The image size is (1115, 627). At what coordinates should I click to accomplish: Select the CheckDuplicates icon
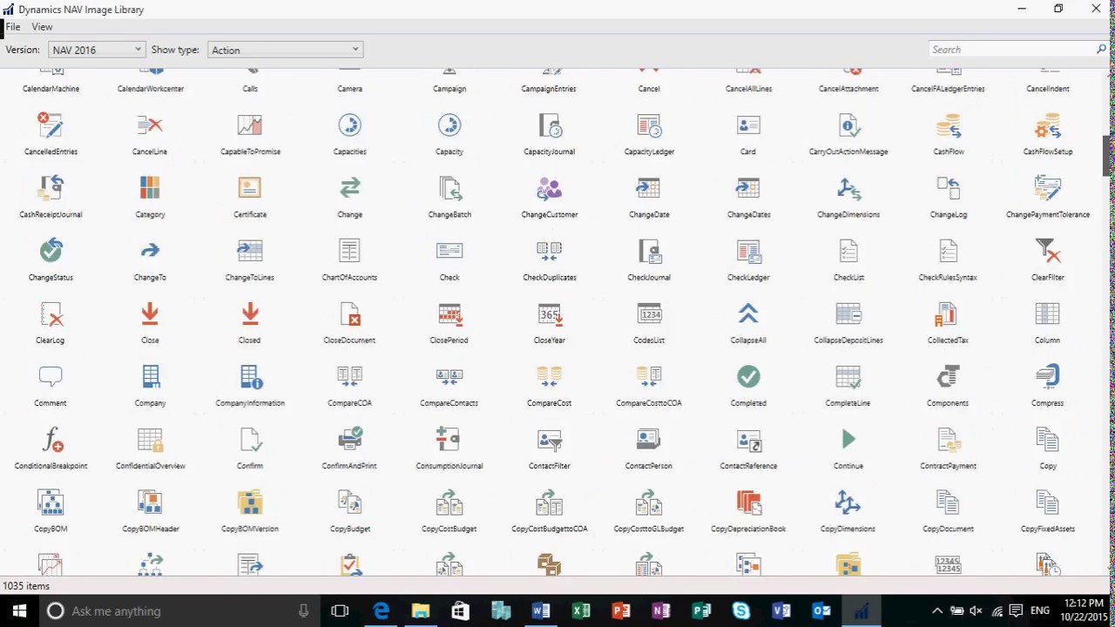[x=549, y=251]
